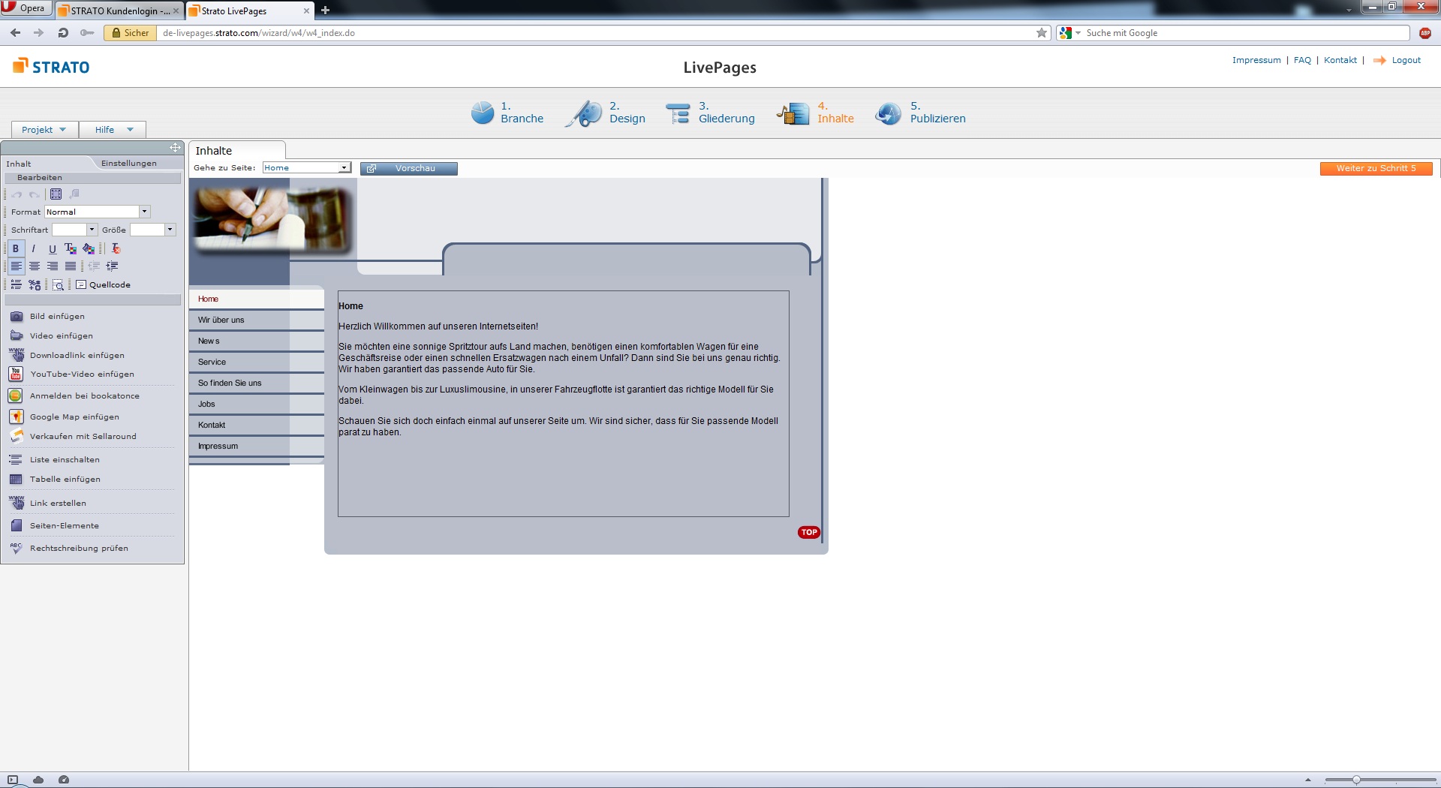Toggle bold text formatting
The width and height of the screenshot is (1441, 788).
click(x=15, y=248)
